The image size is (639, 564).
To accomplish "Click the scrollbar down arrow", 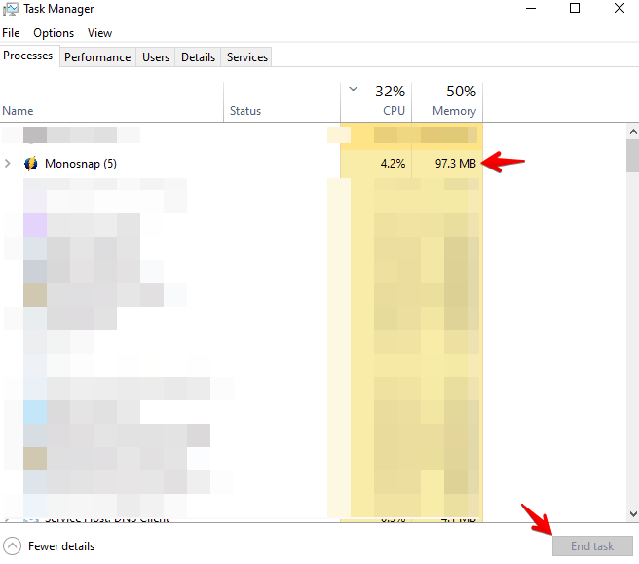I will point(631,512).
